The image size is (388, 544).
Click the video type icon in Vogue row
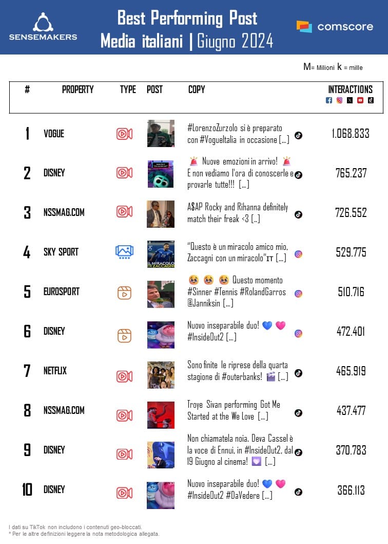click(x=124, y=134)
